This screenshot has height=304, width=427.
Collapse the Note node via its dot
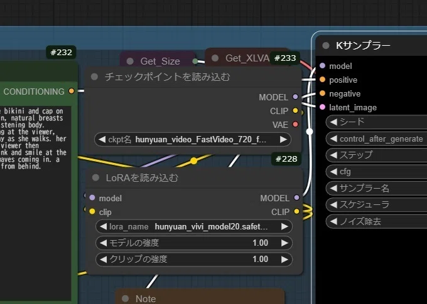click(125, 298)
